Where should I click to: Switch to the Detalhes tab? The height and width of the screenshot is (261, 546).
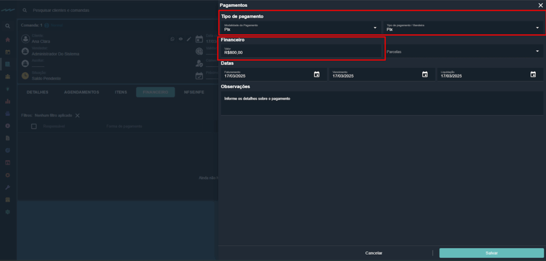coord(37,92)
